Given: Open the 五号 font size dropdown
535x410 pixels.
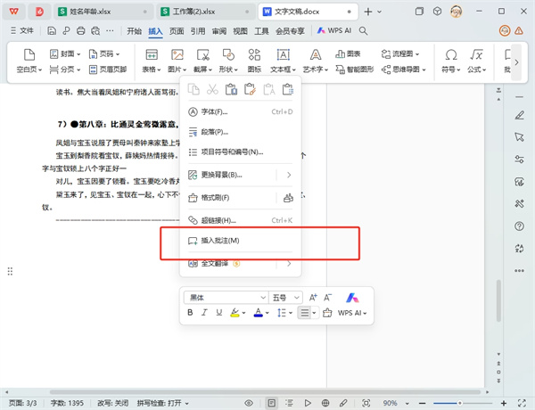Looking at the screenshot, I should coord(285,297).
